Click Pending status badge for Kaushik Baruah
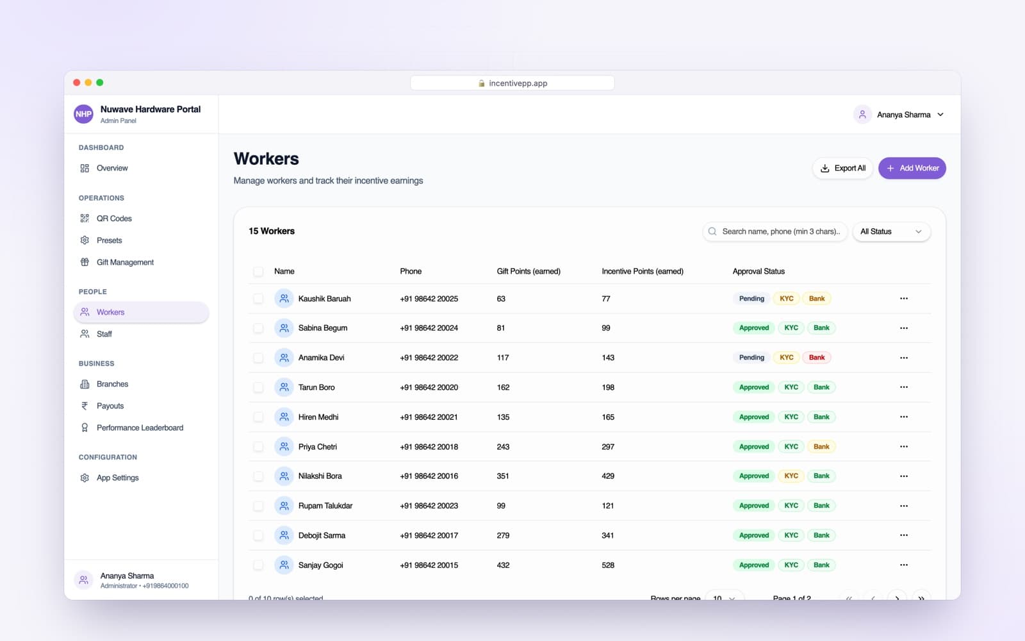Viewport: 1025px width, 641px height. tap(751, 299)
